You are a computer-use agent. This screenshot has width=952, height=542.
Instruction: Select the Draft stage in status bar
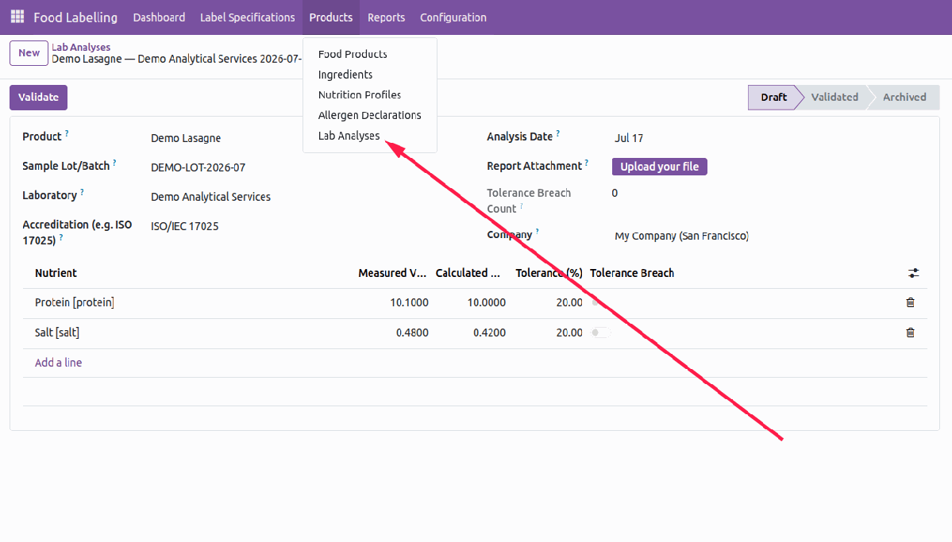(773, 97)
